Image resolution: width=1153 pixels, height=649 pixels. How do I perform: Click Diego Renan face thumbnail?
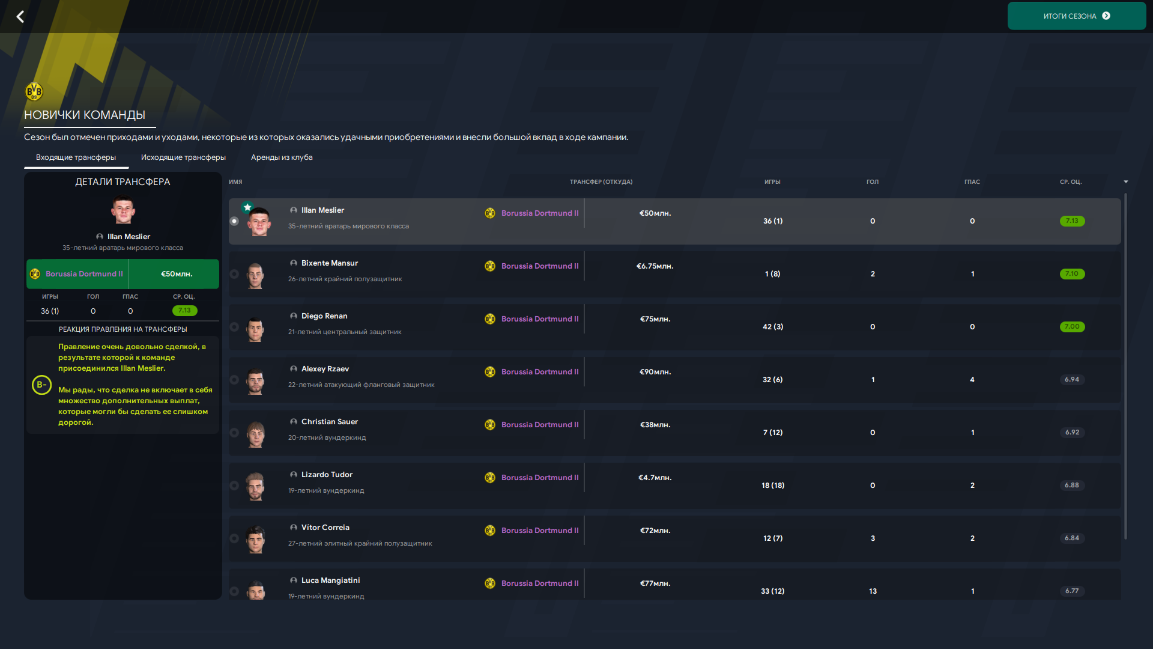pos(256,329)
